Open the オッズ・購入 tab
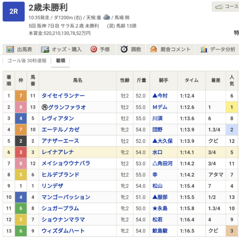Screen dimensions: 239x238 click(x=61, y=49)
